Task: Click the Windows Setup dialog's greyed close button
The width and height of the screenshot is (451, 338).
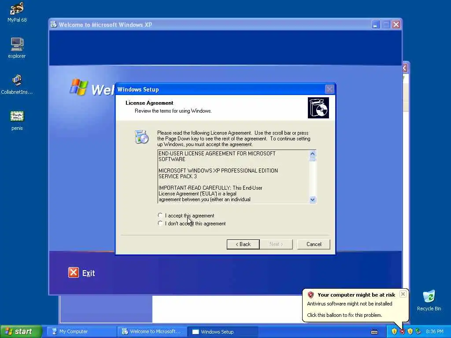Action: 329,89
